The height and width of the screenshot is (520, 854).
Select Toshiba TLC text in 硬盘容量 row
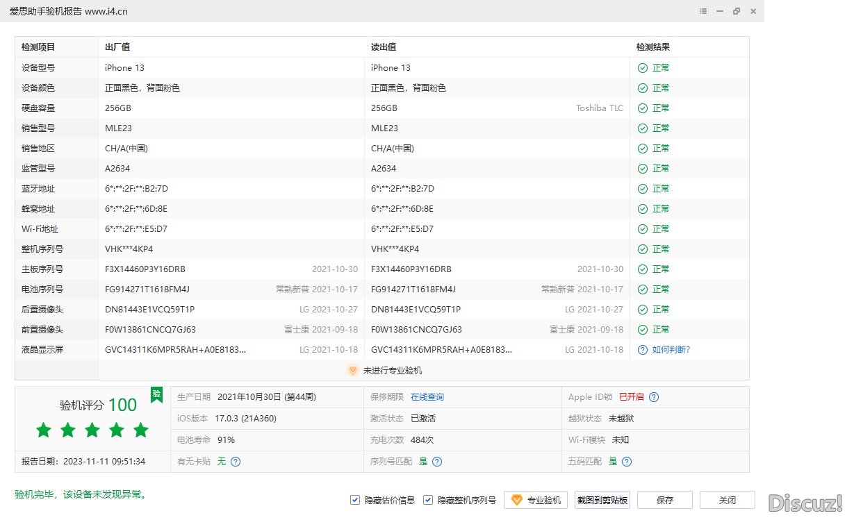[600, 108]
